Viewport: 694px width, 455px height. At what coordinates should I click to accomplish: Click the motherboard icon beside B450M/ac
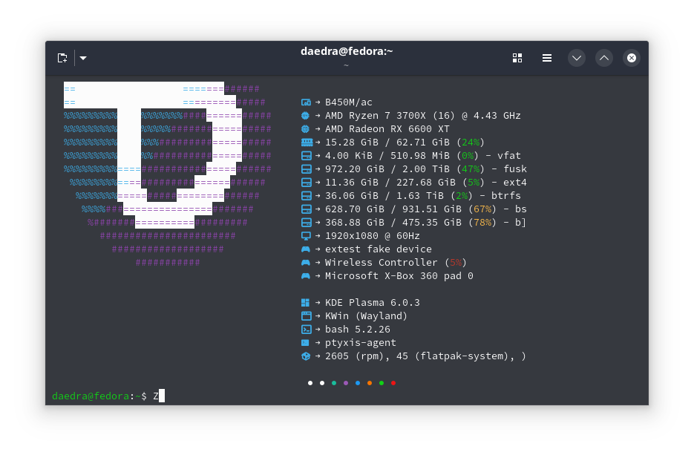(306, 102)
